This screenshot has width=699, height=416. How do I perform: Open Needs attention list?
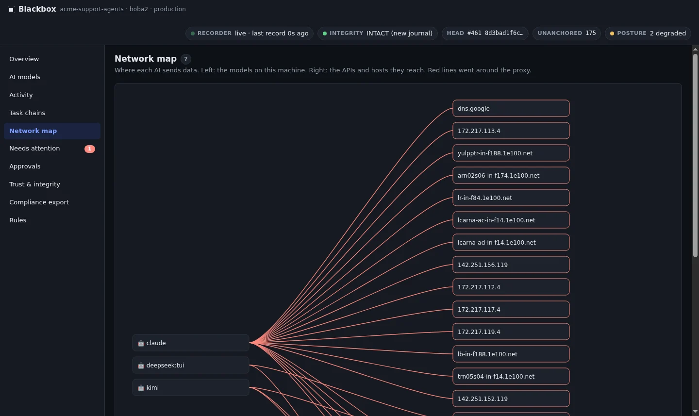point(52,149)
